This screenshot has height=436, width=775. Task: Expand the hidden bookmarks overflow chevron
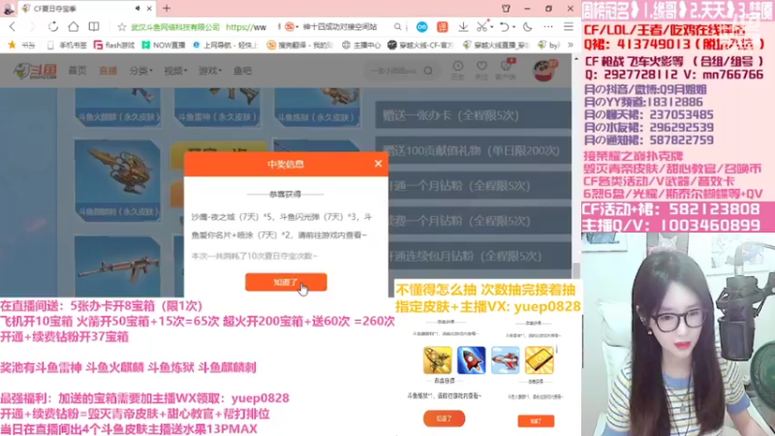(x=570, y=45)
